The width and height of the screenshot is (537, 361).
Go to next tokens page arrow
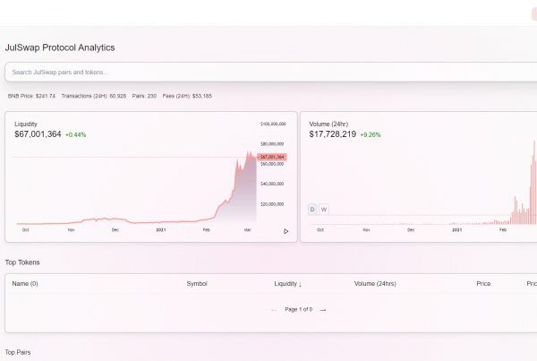click(323, 310)
